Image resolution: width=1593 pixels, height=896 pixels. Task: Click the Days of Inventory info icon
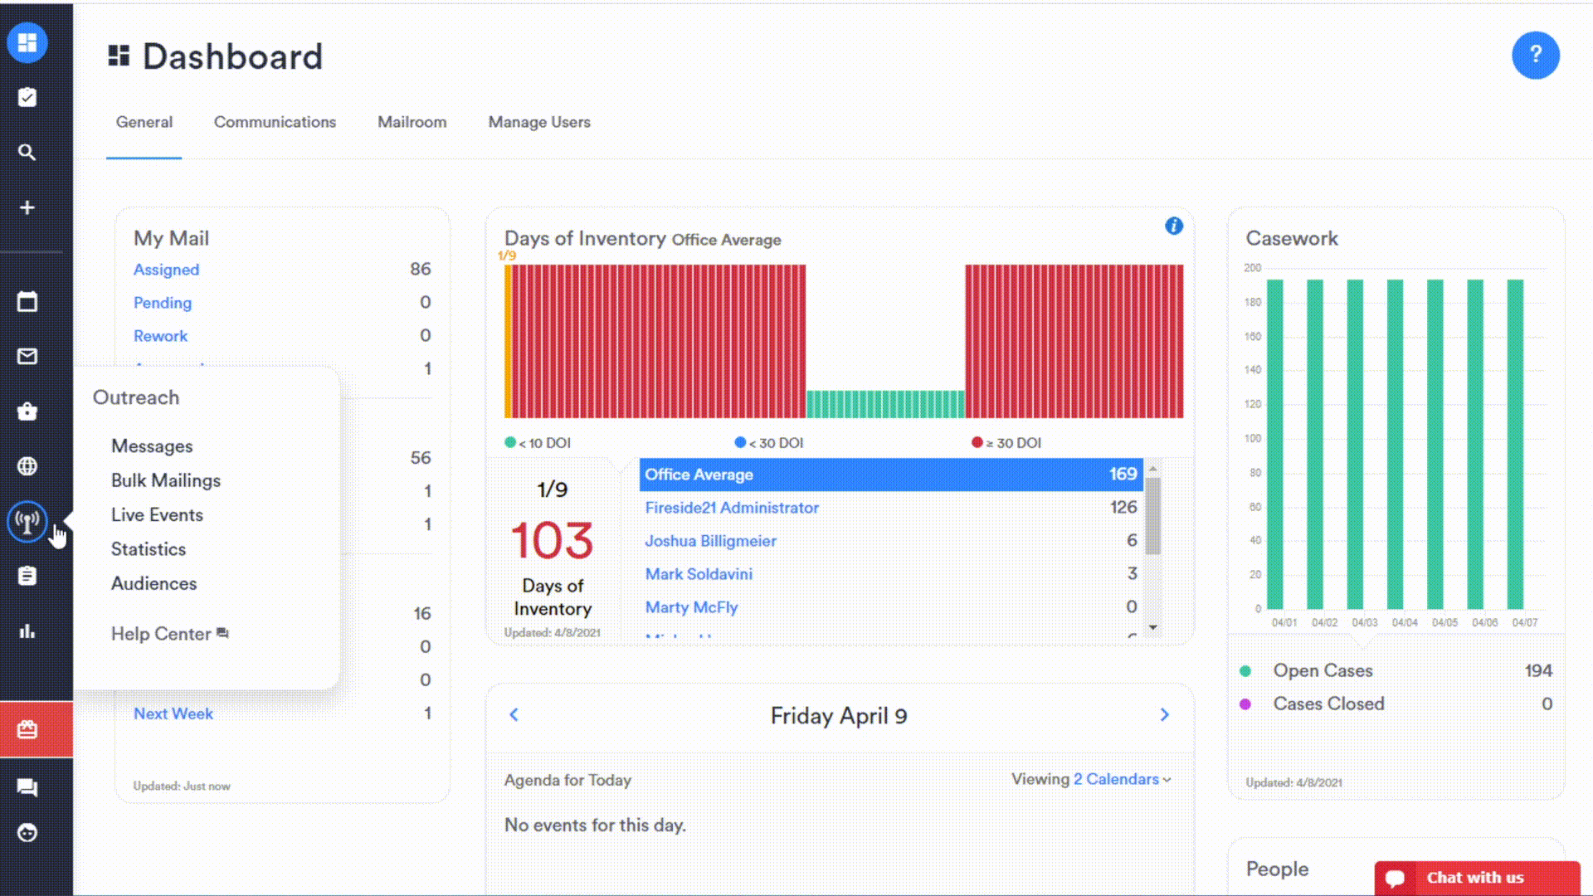click(x=1173, y=226)
